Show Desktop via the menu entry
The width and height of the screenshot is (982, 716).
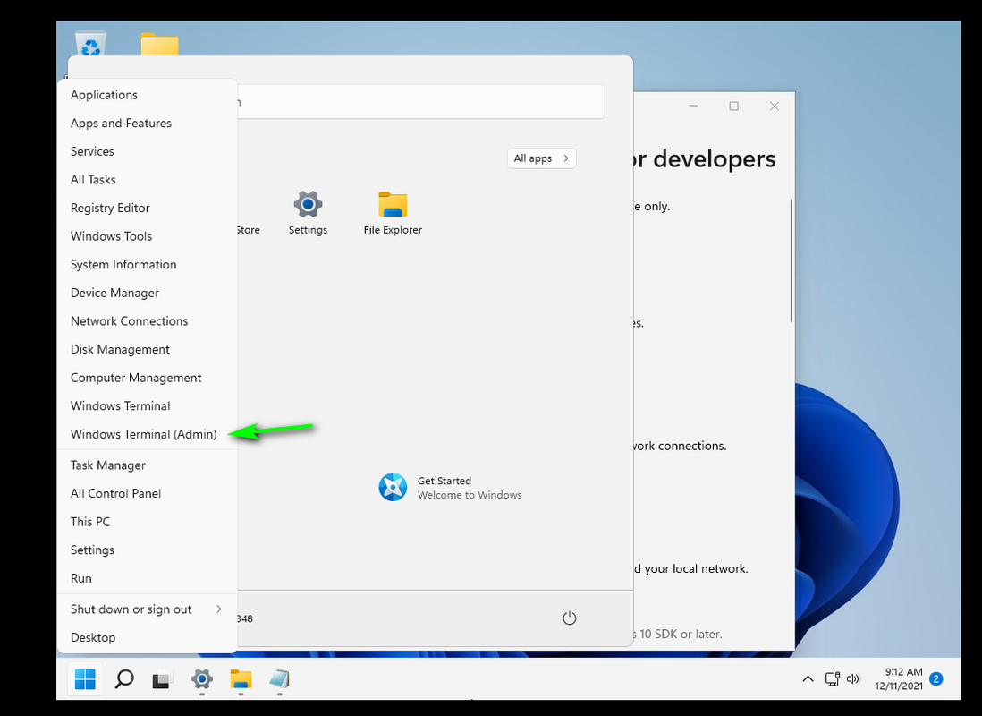tap(148, 637)
